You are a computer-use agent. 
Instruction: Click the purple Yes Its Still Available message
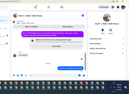coord(52,34)
